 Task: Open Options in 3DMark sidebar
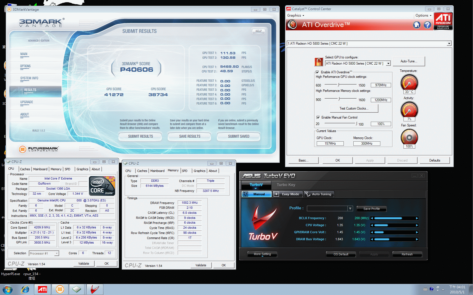pyautogui.click(x=25, y=66)
